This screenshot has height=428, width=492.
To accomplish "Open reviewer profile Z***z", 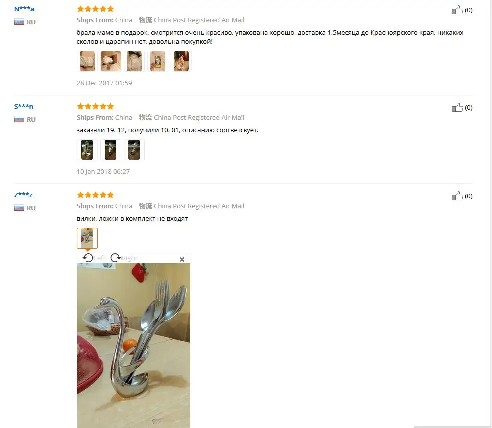I will pyautogui.click(x=23, y=195).
